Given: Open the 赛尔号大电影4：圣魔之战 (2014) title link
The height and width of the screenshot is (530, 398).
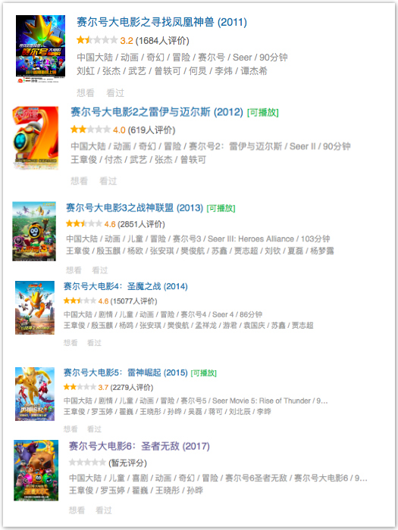Looking at the screenshot, I should [126, 286].
